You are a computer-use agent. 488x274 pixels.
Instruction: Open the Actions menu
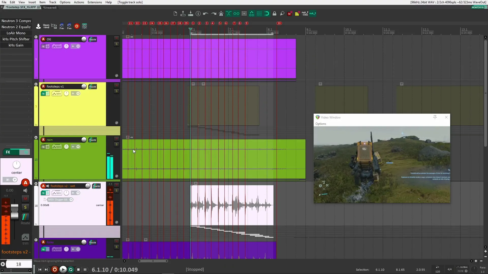coord(79,2)
